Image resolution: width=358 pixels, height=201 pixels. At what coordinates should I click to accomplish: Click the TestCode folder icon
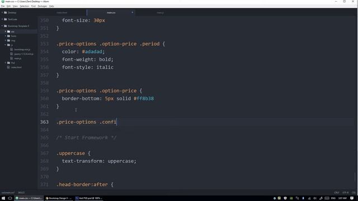click(x=6, y=20)
